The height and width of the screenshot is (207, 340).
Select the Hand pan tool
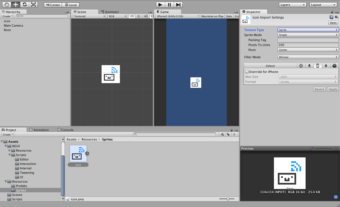pyautogui.click(x=6, y=4)
